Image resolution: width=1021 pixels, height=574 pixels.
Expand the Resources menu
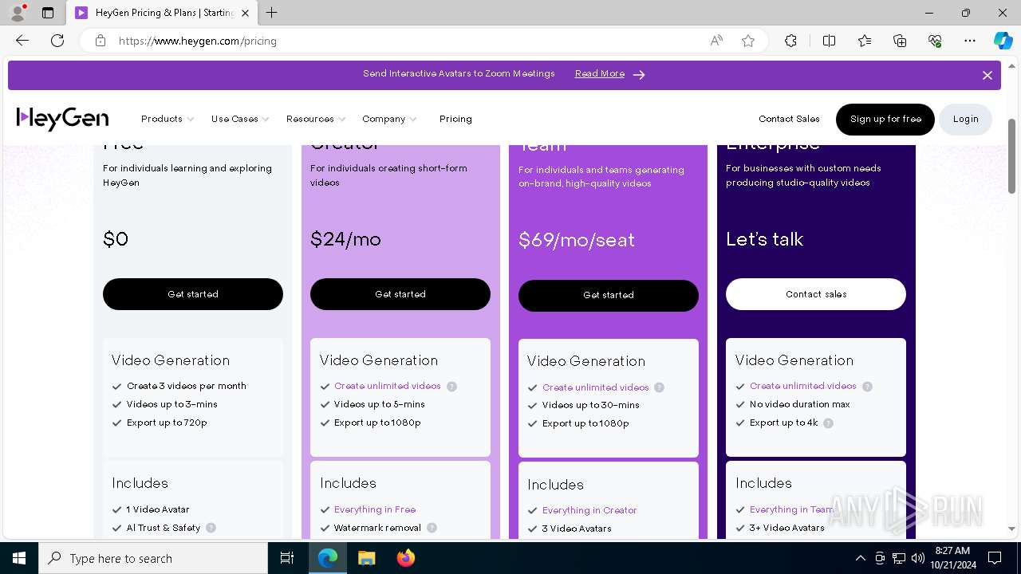click(316, 119)
